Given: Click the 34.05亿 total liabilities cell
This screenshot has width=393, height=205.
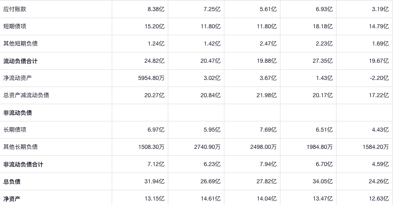Looking at the screenshot, I should coord(323,182).
